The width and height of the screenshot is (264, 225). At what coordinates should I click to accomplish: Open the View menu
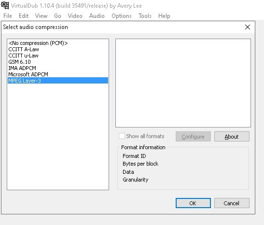pos(41,16)
